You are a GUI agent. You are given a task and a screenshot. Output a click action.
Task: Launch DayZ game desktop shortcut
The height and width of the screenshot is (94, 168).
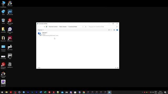(10, 56)
